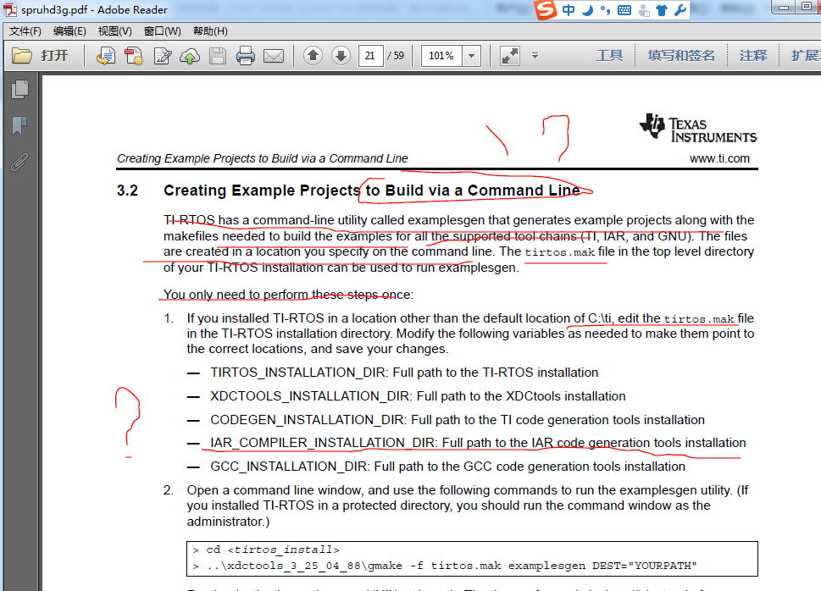
Task: Toggle Chinese 中 input mode icon
Action: point(569,10)
